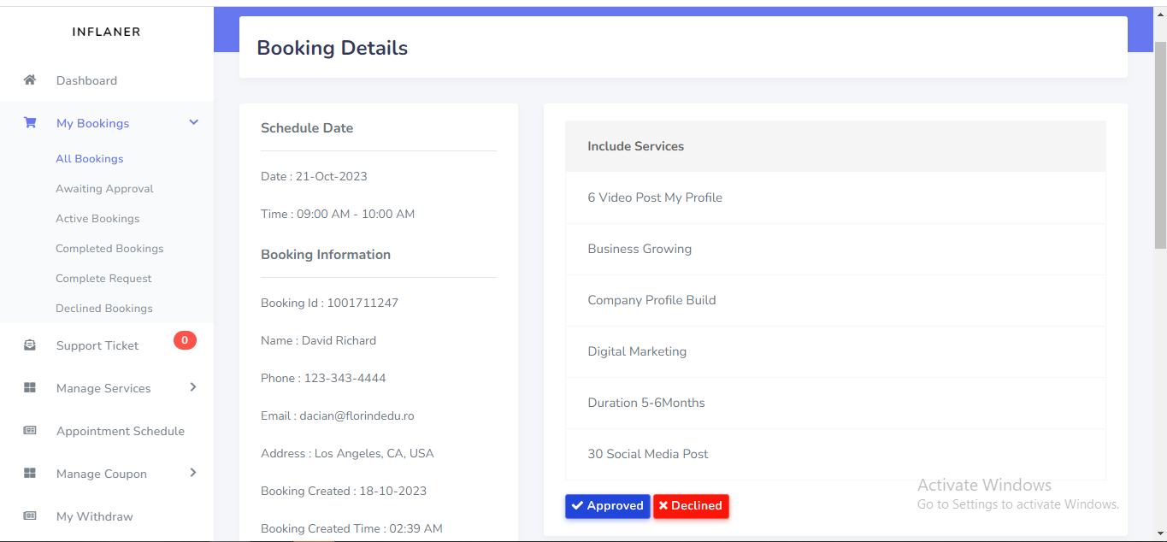This screenshot has width=1167, height=542.
Task: Click the page's vertical scrollbar
Action: 1160,145
